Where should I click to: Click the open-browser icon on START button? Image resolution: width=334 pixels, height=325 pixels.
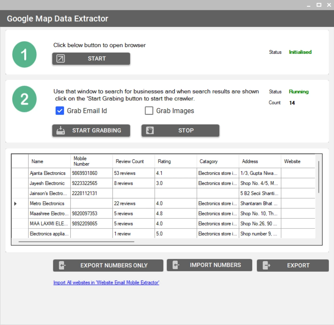pos(61,59)
